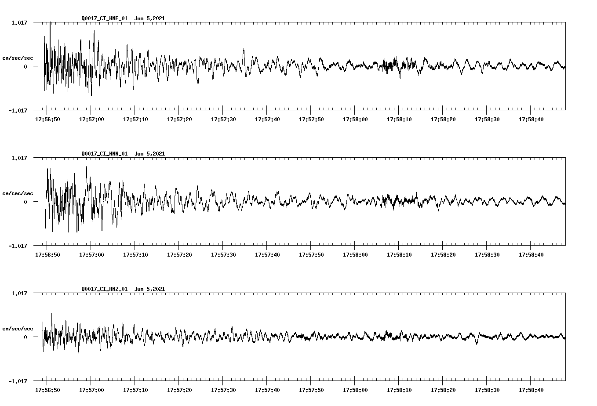Click the HNZ channel title Q0017_CI_HNZ_01
The image size is (597, 406).
[x=105, y=289]
